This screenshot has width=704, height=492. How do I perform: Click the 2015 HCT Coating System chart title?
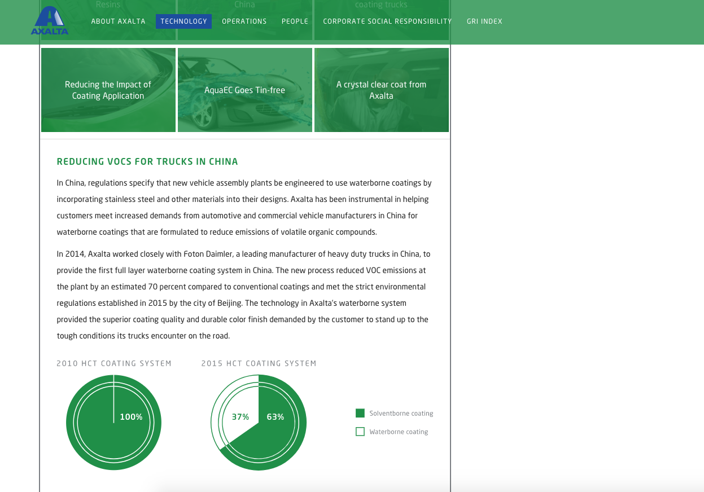click(x=259, y=363)
